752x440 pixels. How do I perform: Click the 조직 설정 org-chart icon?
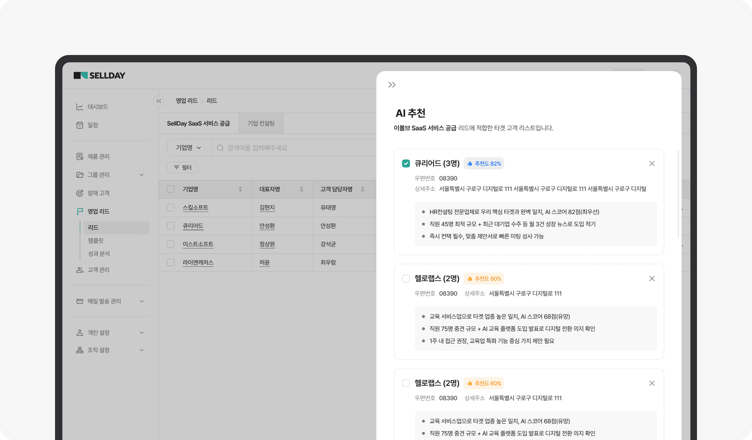click(x=80, y=350)
